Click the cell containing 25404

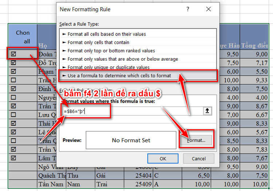point(138,175)
